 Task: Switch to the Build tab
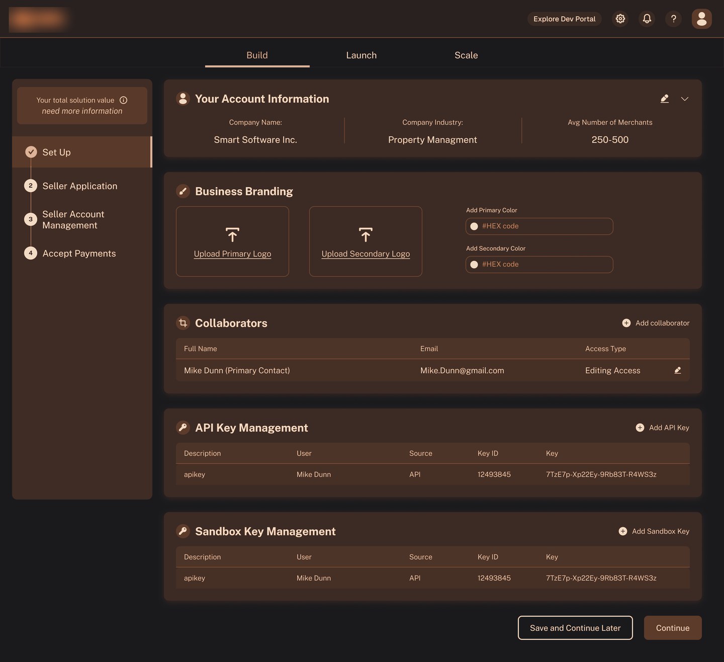pos(257,55)
